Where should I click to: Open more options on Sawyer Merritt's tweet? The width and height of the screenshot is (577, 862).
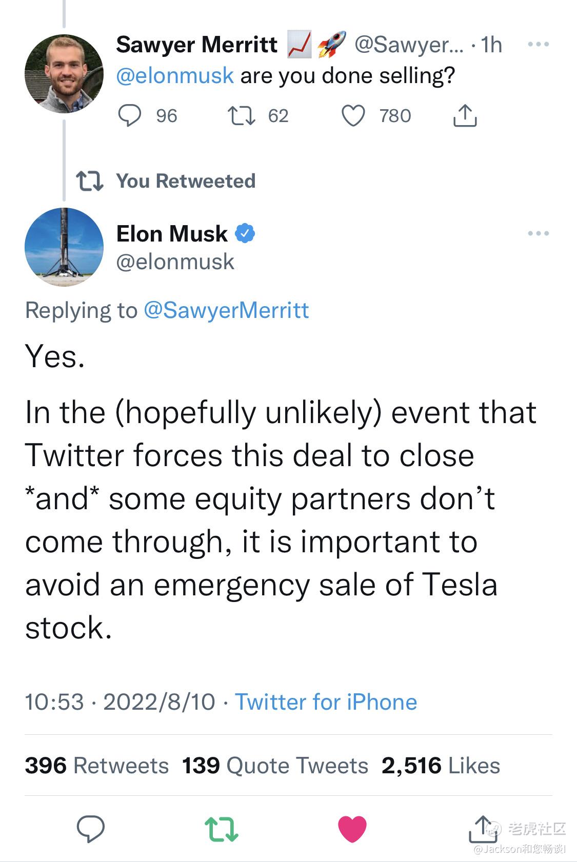coord(539,45)
